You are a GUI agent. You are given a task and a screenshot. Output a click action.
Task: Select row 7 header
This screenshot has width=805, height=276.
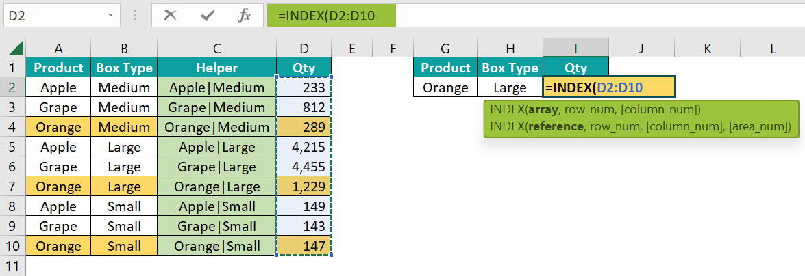(13, 186)
